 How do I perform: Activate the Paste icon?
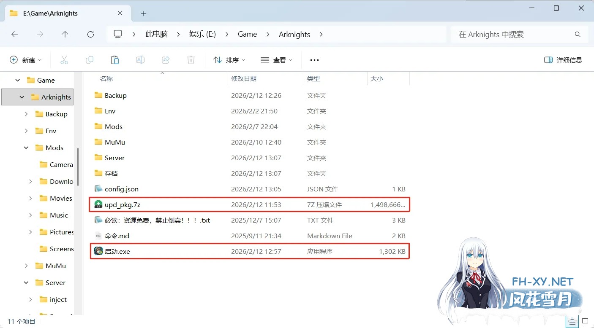[x=115, y=60]
